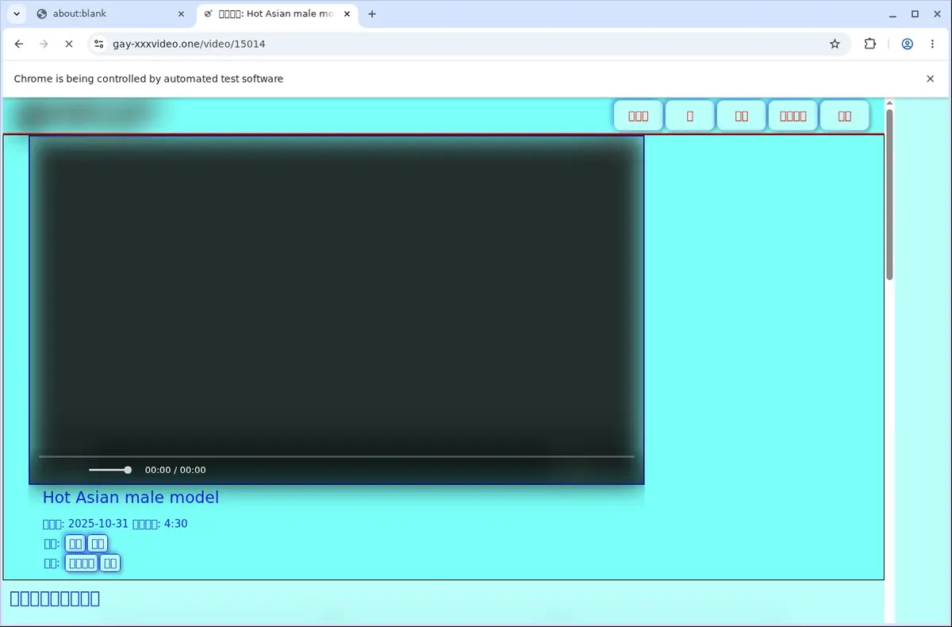Go forward to the next page
The image size is (952, 627).
(44, 44)
